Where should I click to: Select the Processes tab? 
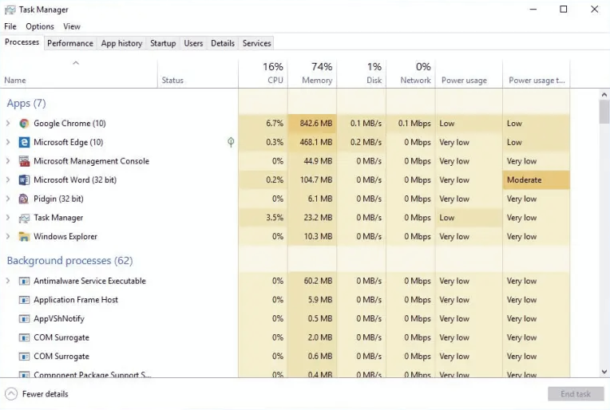[x=22, y=42]
